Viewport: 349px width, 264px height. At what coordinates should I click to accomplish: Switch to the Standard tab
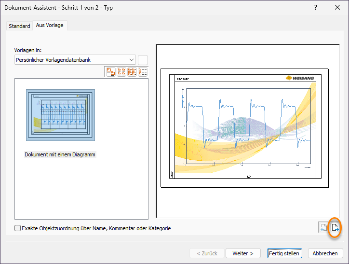coord(19,26)
